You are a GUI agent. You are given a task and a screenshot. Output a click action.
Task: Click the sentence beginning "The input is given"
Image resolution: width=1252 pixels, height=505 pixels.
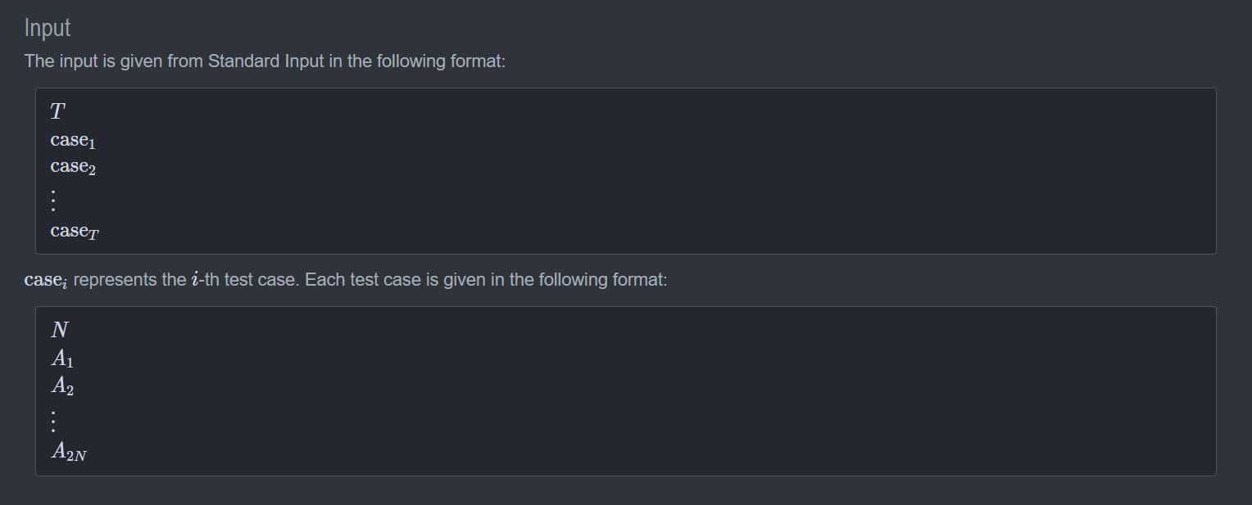tap(265, 61)
